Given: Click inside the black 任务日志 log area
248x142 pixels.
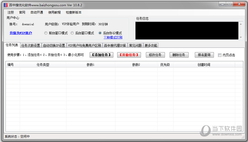Looking at the screenshot, I should click(187, 31).
